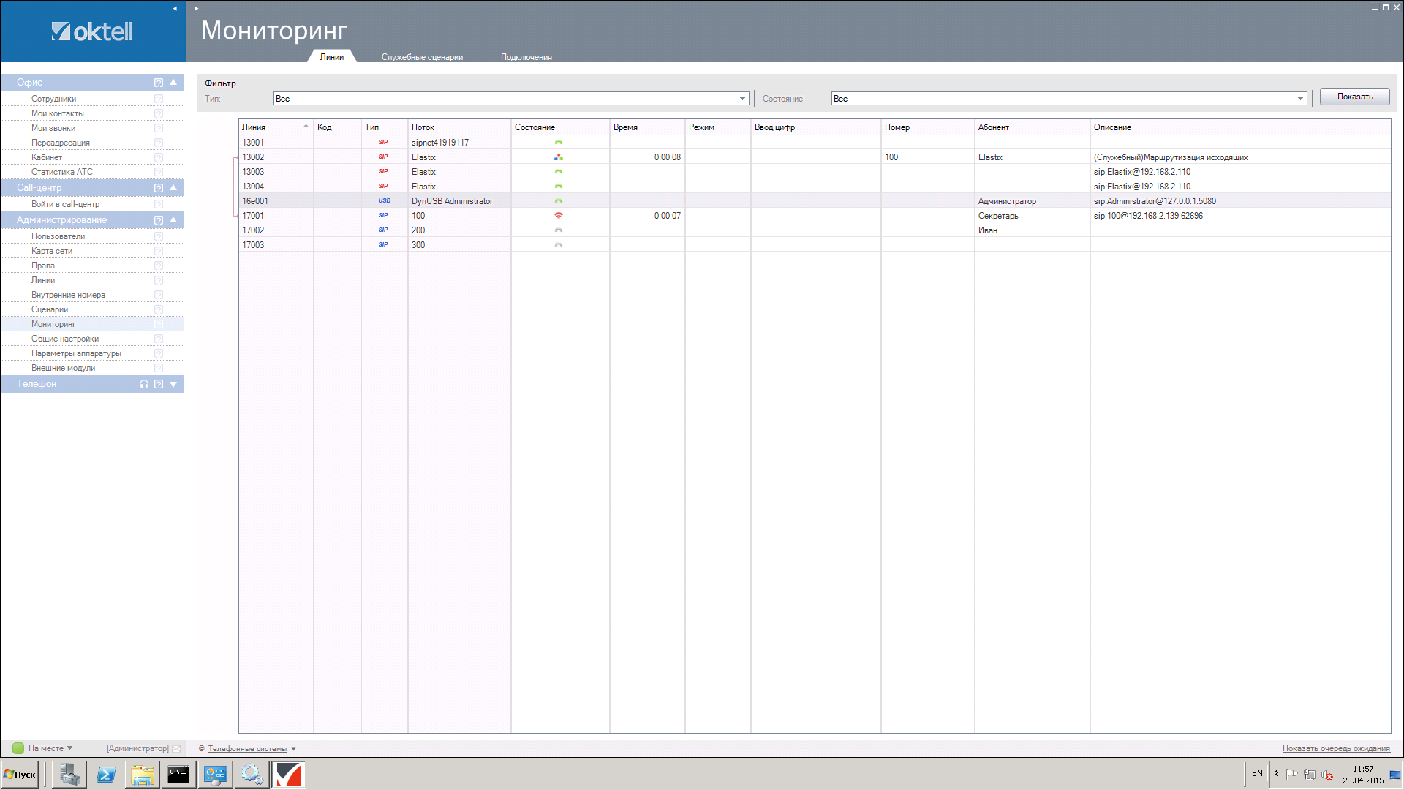This screenshot has height=790, width=1404.
Task: Click help icon in Call-центр header
Action: point(159,188)
